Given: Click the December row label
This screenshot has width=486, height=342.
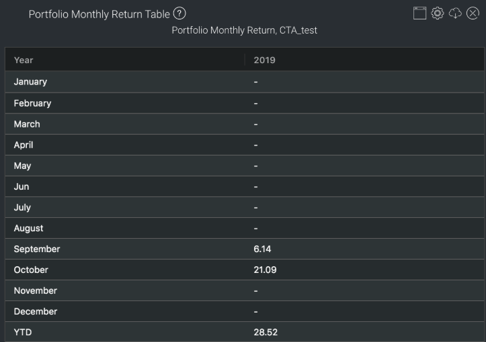Looking at the screenshot, I should point(36,311).
